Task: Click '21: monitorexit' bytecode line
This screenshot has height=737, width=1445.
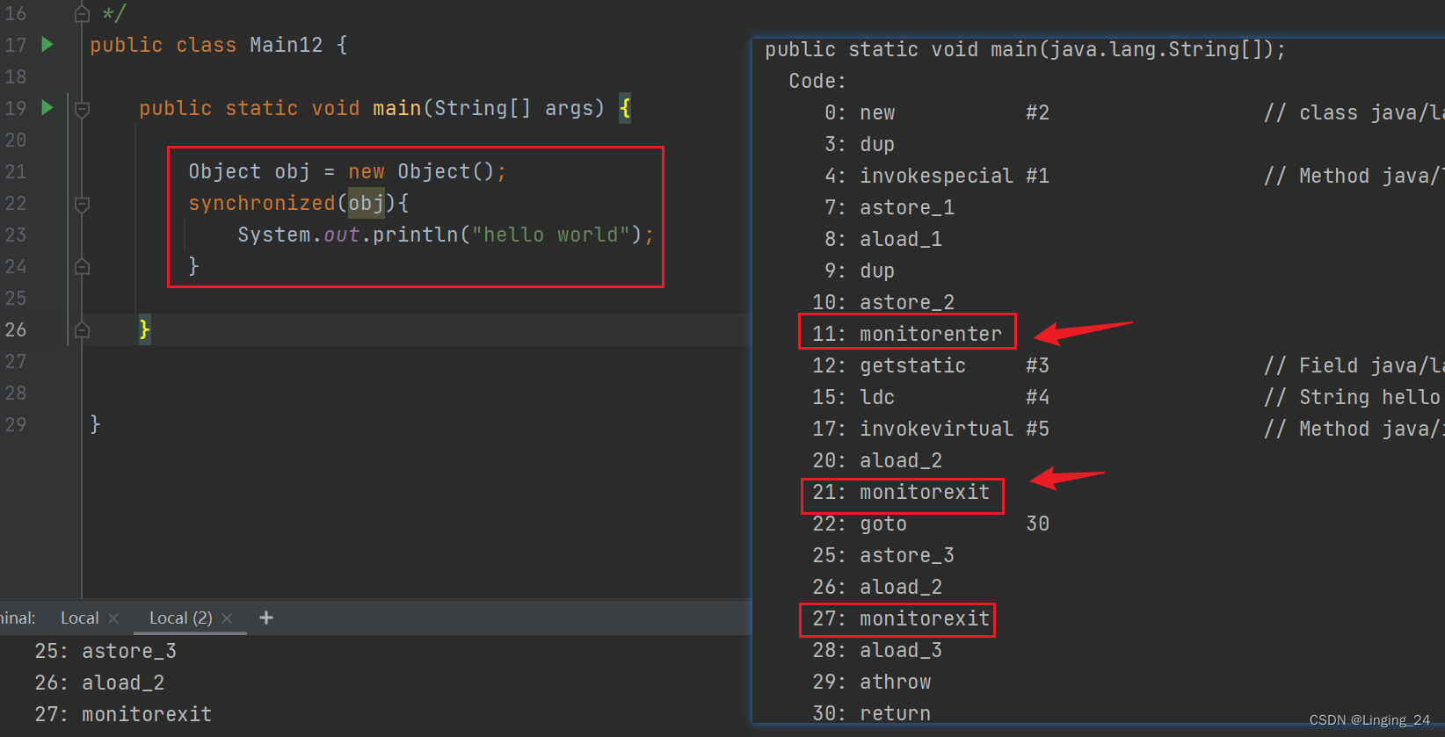Action: click(901, 491)
